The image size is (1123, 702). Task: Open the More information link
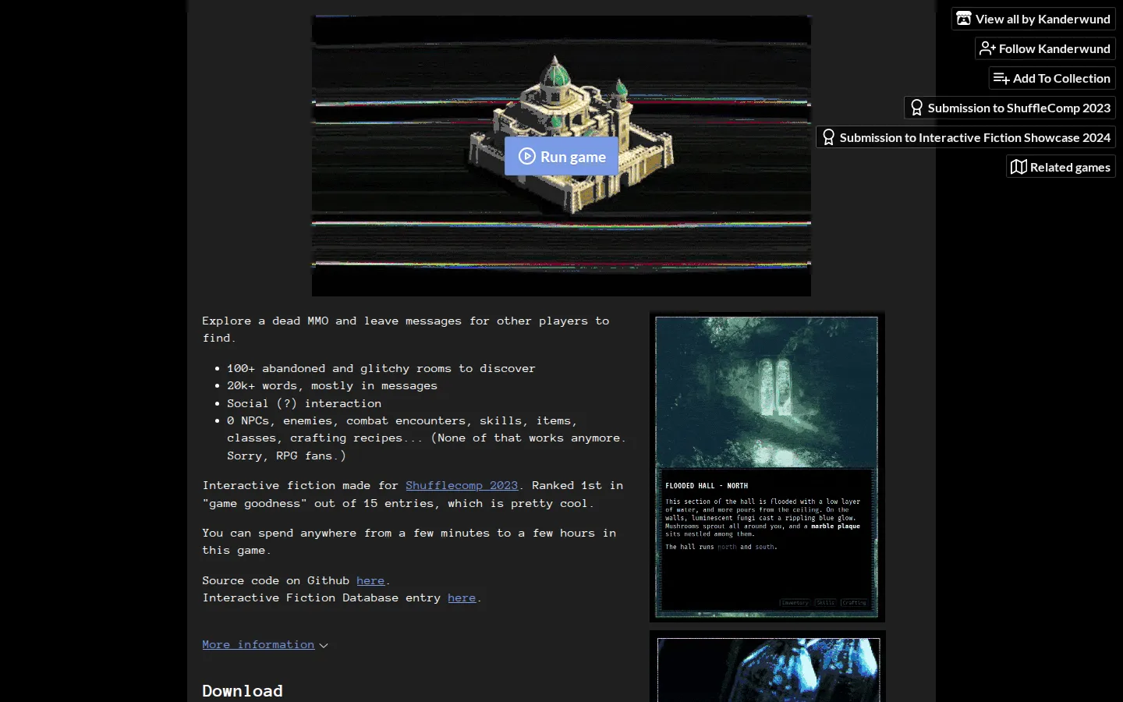258,644
